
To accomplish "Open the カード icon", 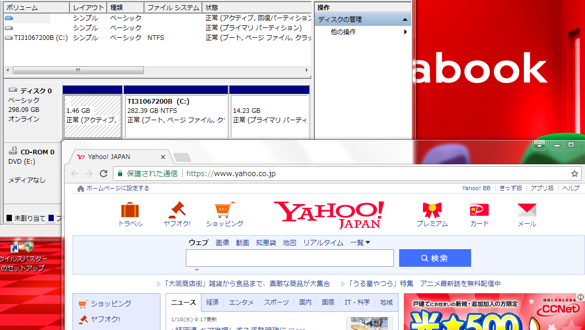I will (x=479, y=210).
